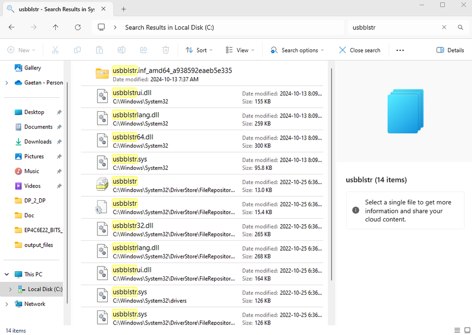Click the Rename icon in toolbar

[x=121, y=50]
